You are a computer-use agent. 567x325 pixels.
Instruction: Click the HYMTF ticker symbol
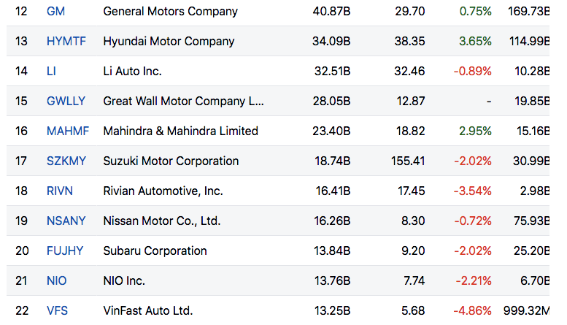66,42
